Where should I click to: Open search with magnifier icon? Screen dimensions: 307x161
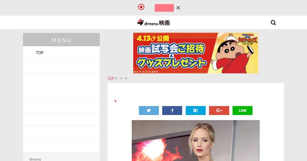coord(273,23)
